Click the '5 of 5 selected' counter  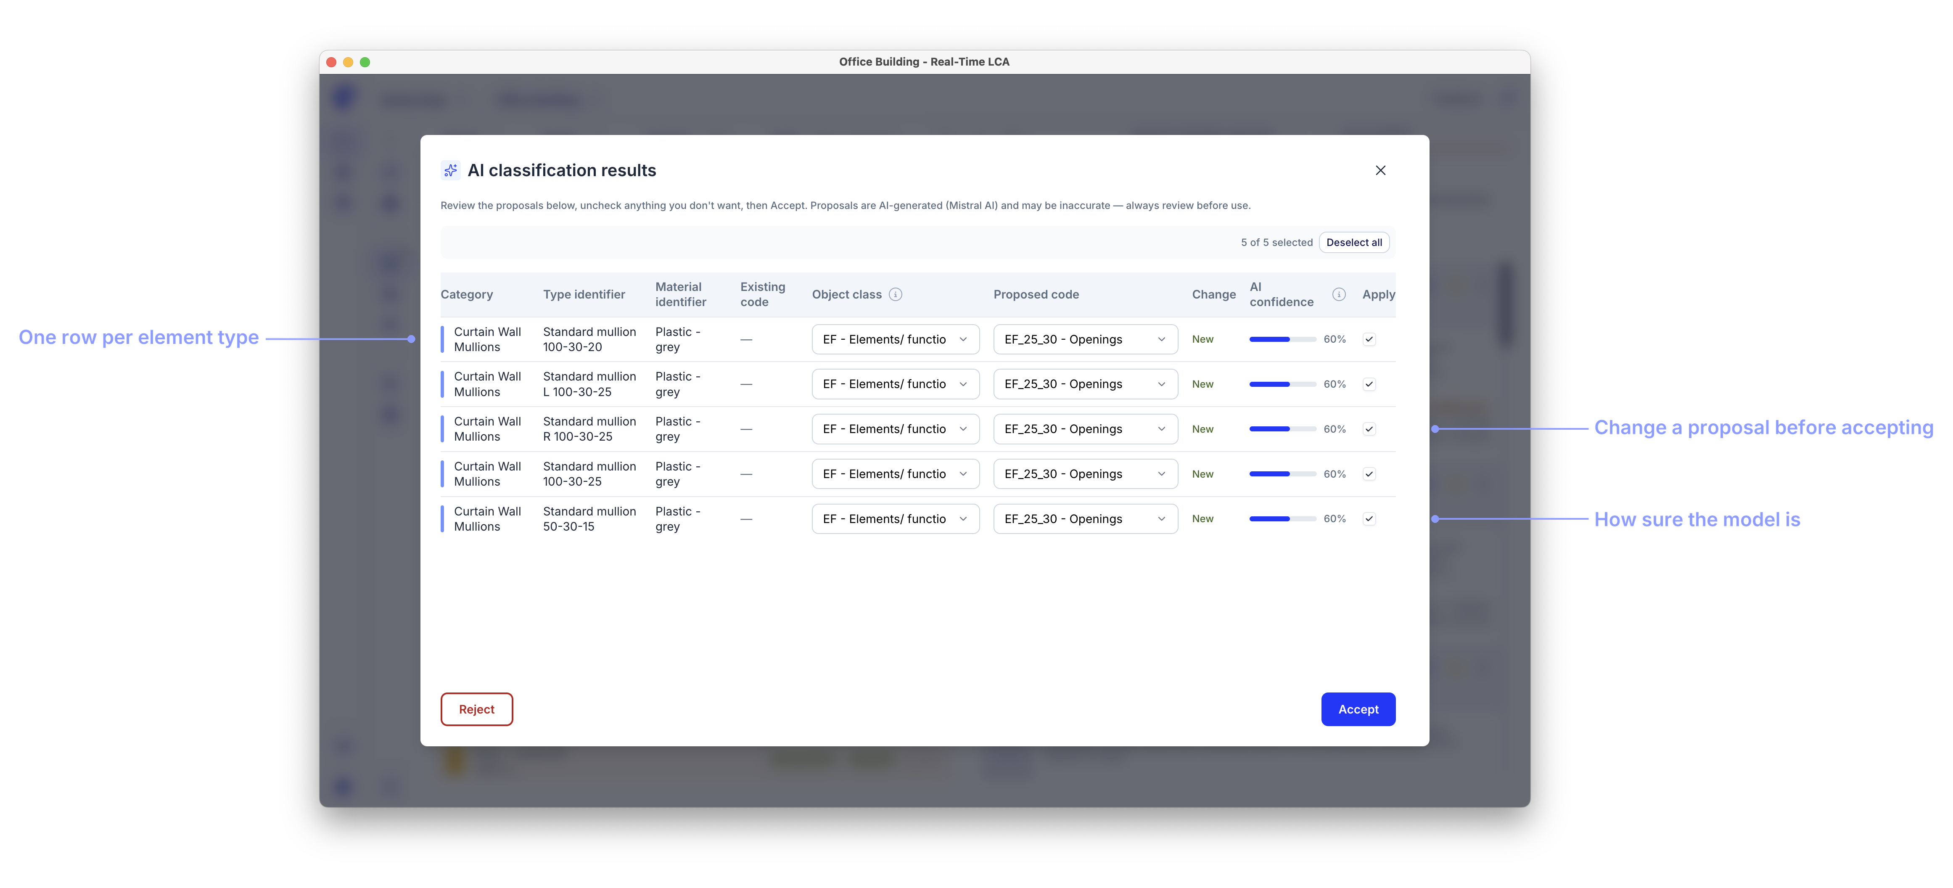tap(1277, 243)
